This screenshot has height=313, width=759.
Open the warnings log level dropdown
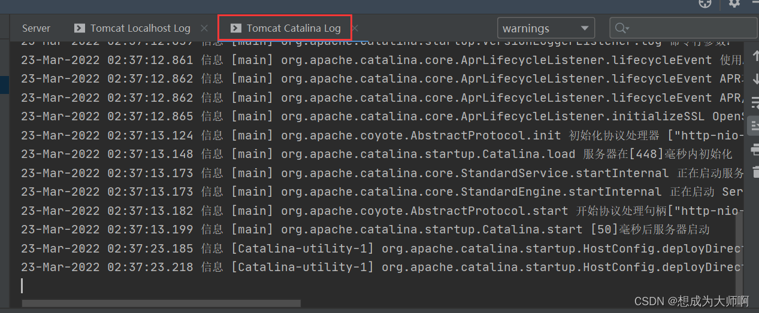click(546, 28)
